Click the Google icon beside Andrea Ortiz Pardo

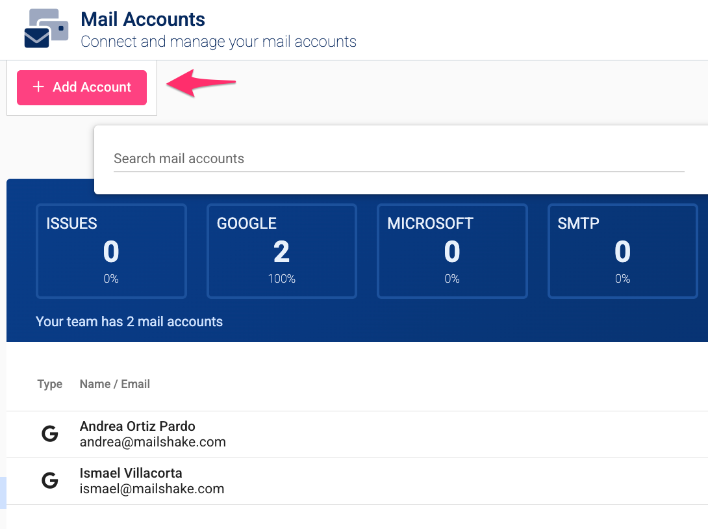tap(49, 433)
